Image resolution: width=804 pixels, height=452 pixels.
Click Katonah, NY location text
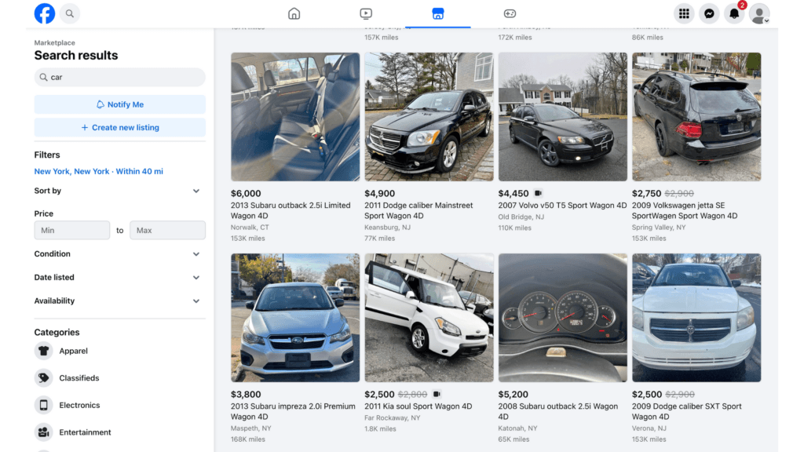click(518, 428)
